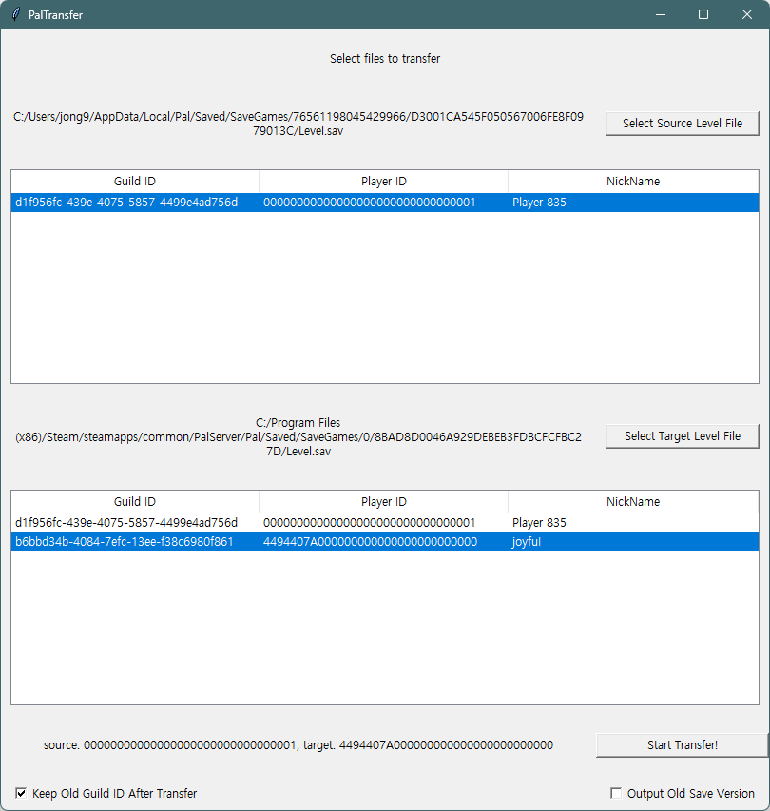This screenshot has width=770, height=811.
Task: Enable Output Old Save Version checkbox
Action: (615, 793)
